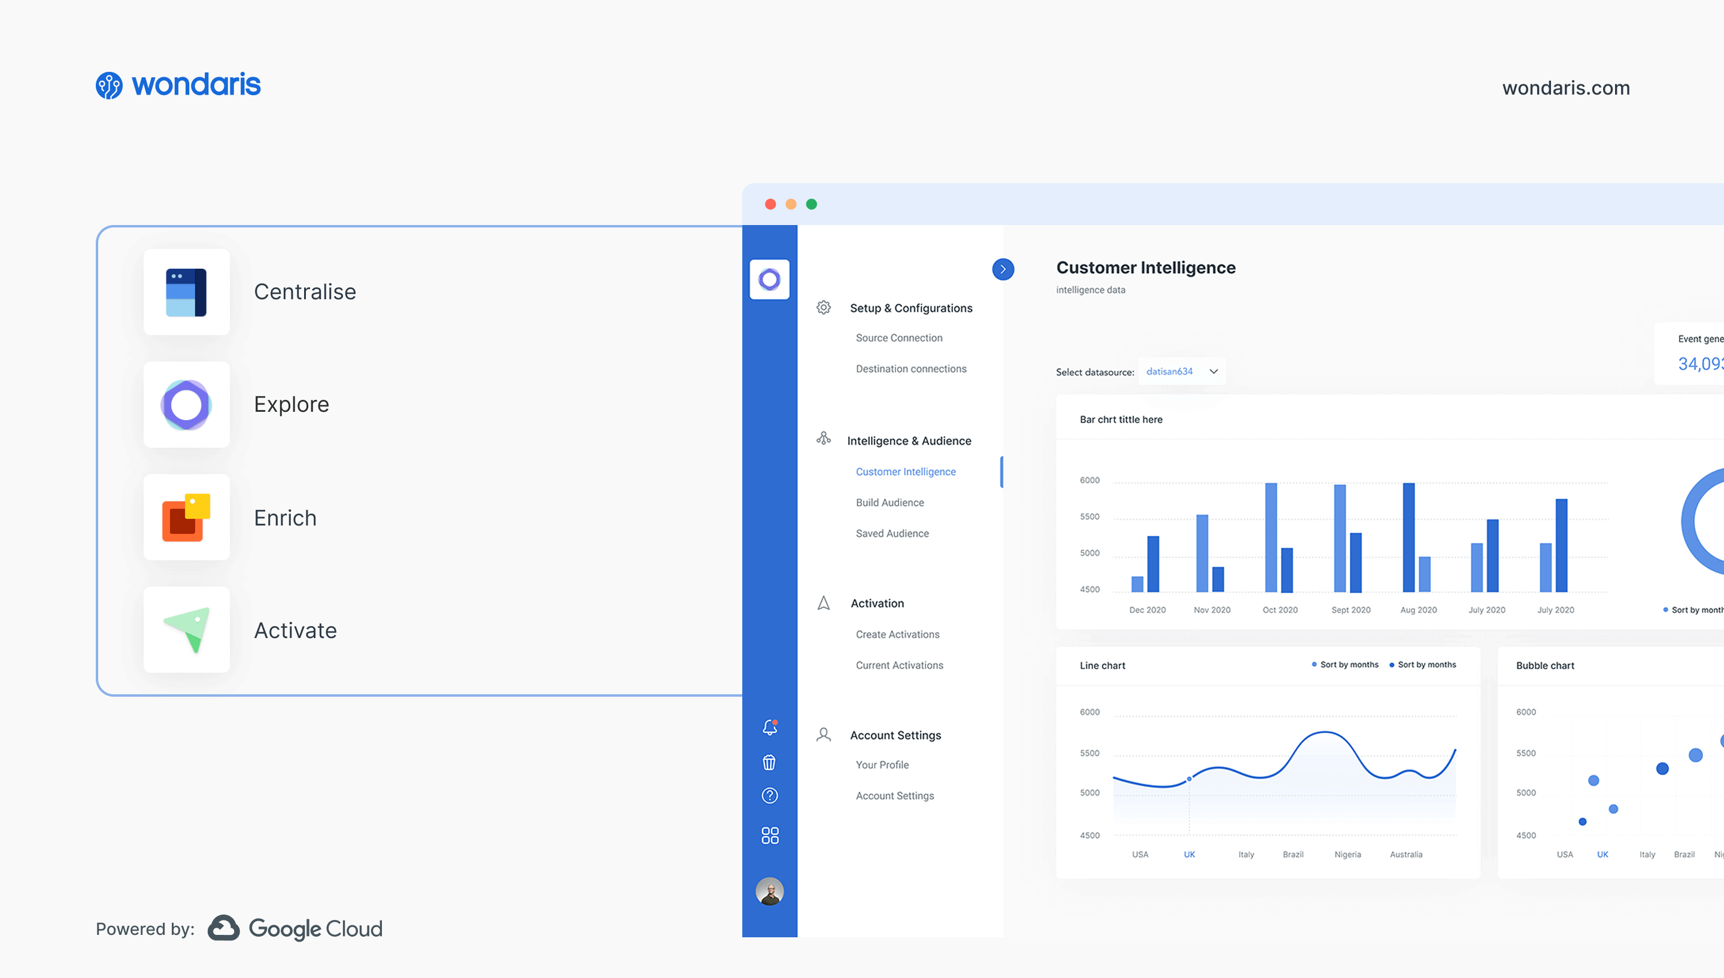Screen dimensions: 1724x978
Task: Click the user avatar photo
Action: coord(770,891)
